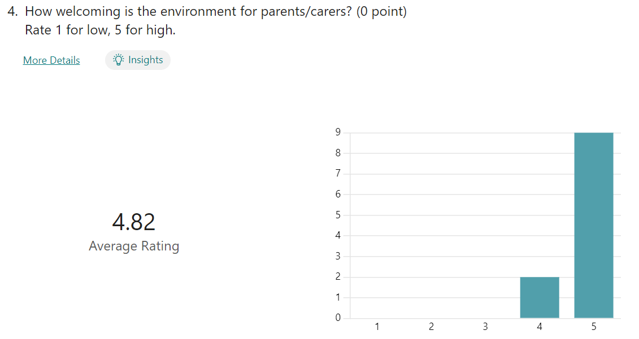Click x-axis label 5 on chart
The width and height of the screenshot is (639, 339).
594,327
